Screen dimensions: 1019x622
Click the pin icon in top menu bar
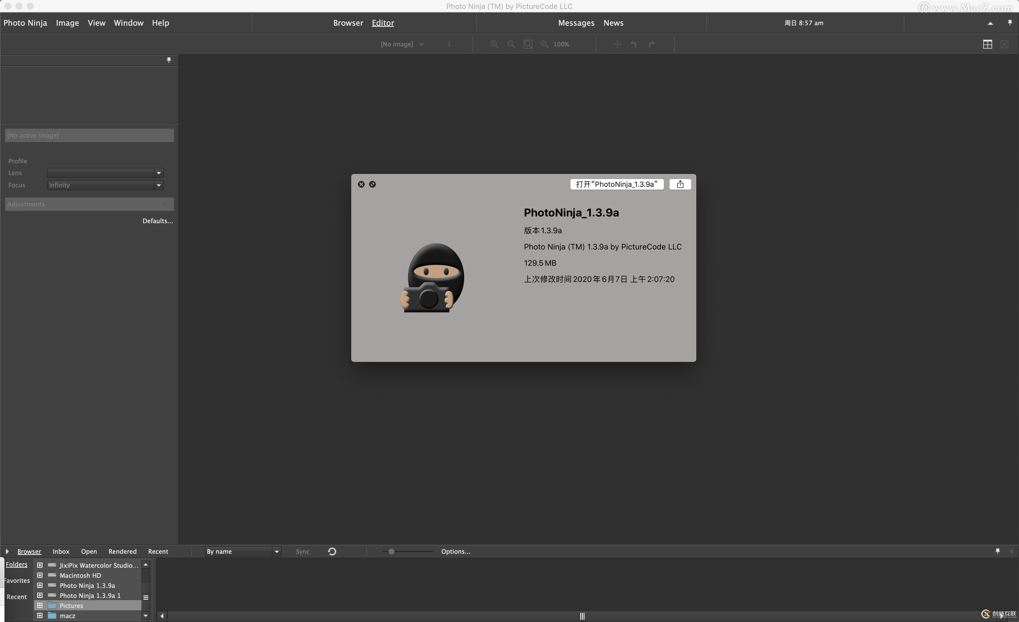point(1010,23)
